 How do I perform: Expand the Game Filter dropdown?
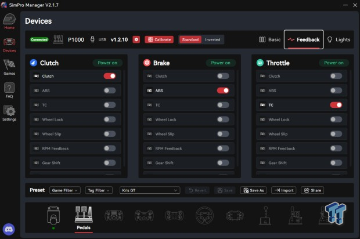64,190
